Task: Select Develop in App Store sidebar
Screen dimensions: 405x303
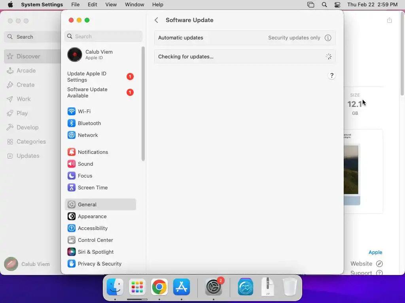Action: pyautogui.click(x=32, y=127)
